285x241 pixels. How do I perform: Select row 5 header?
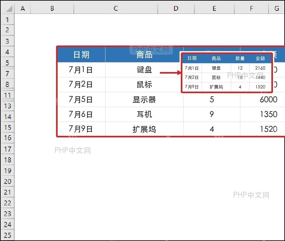coord(8,63)
